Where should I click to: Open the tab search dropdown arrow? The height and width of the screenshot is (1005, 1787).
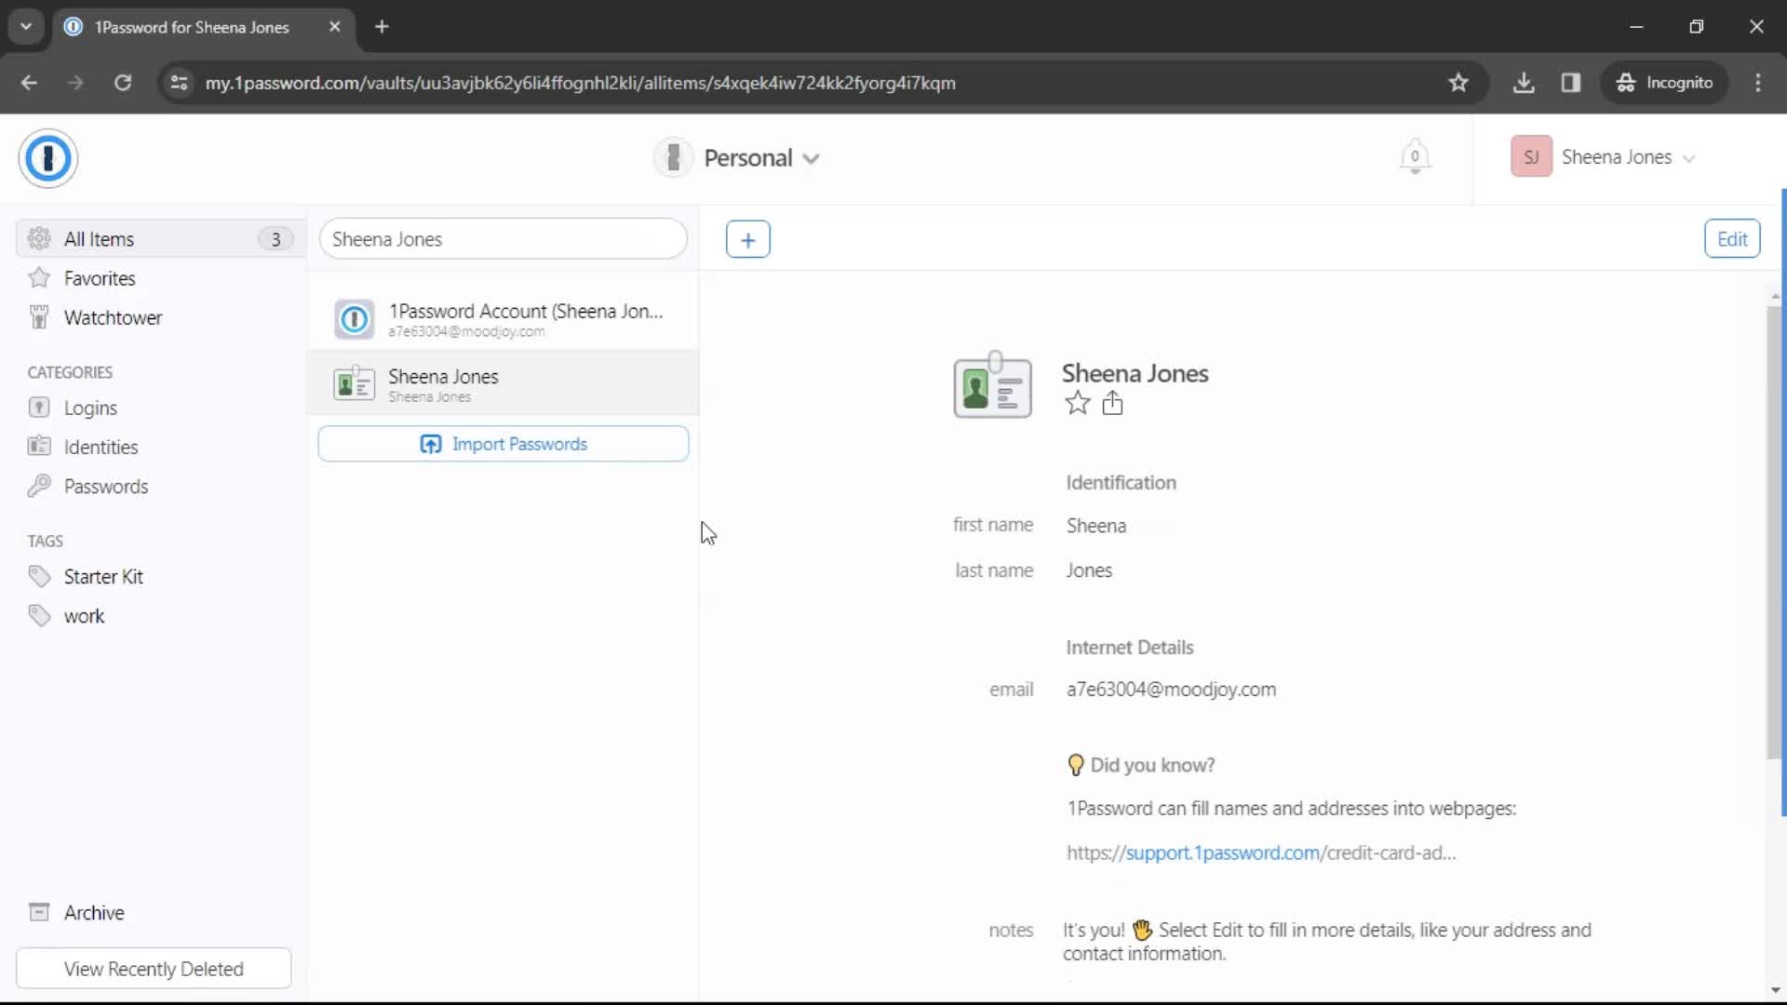26,27
